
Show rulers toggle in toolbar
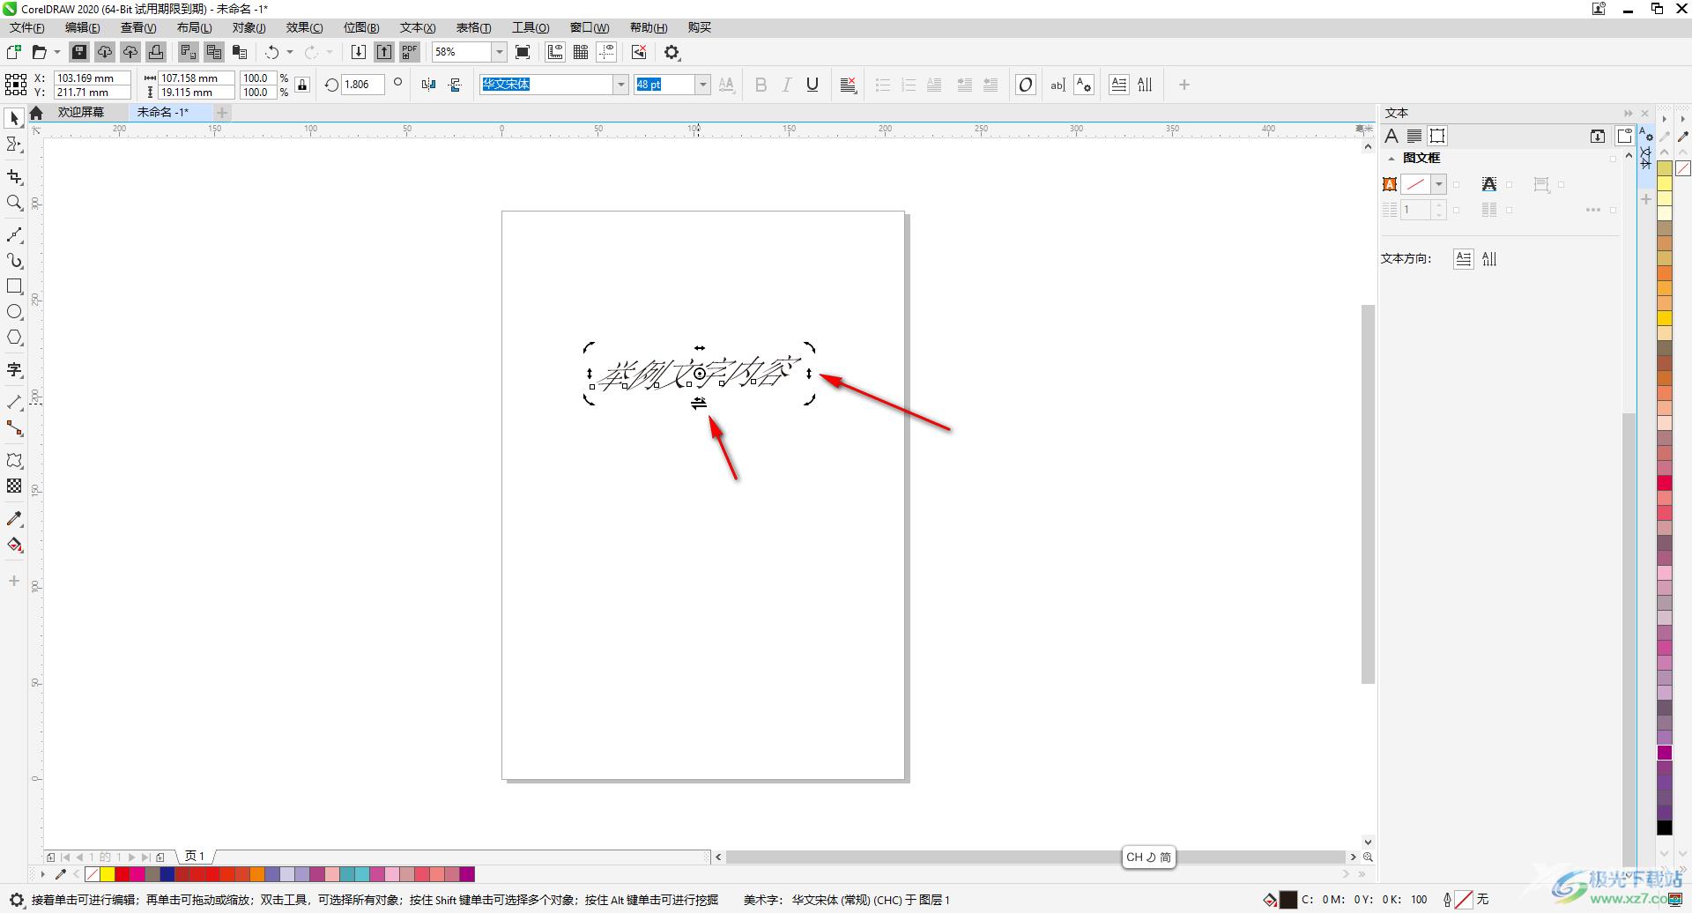(555, 52)
